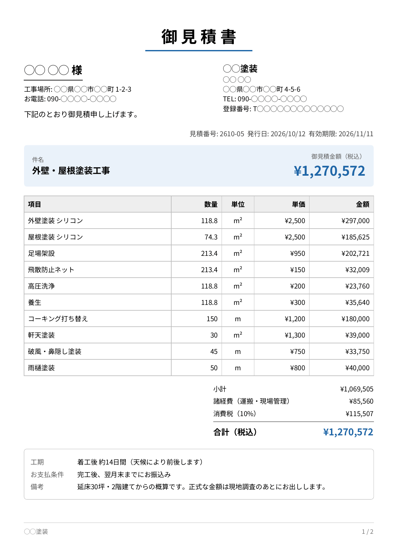Click the row item 軒天塗装

click(x=41, y=335)
